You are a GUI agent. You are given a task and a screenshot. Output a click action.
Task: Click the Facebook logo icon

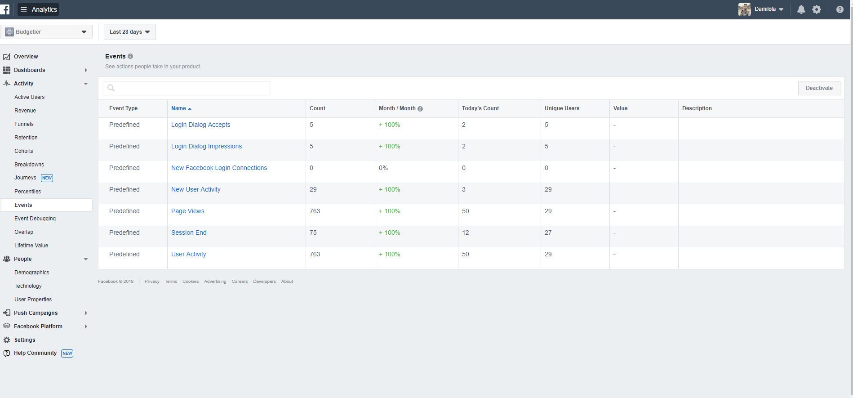pos(5,9)
